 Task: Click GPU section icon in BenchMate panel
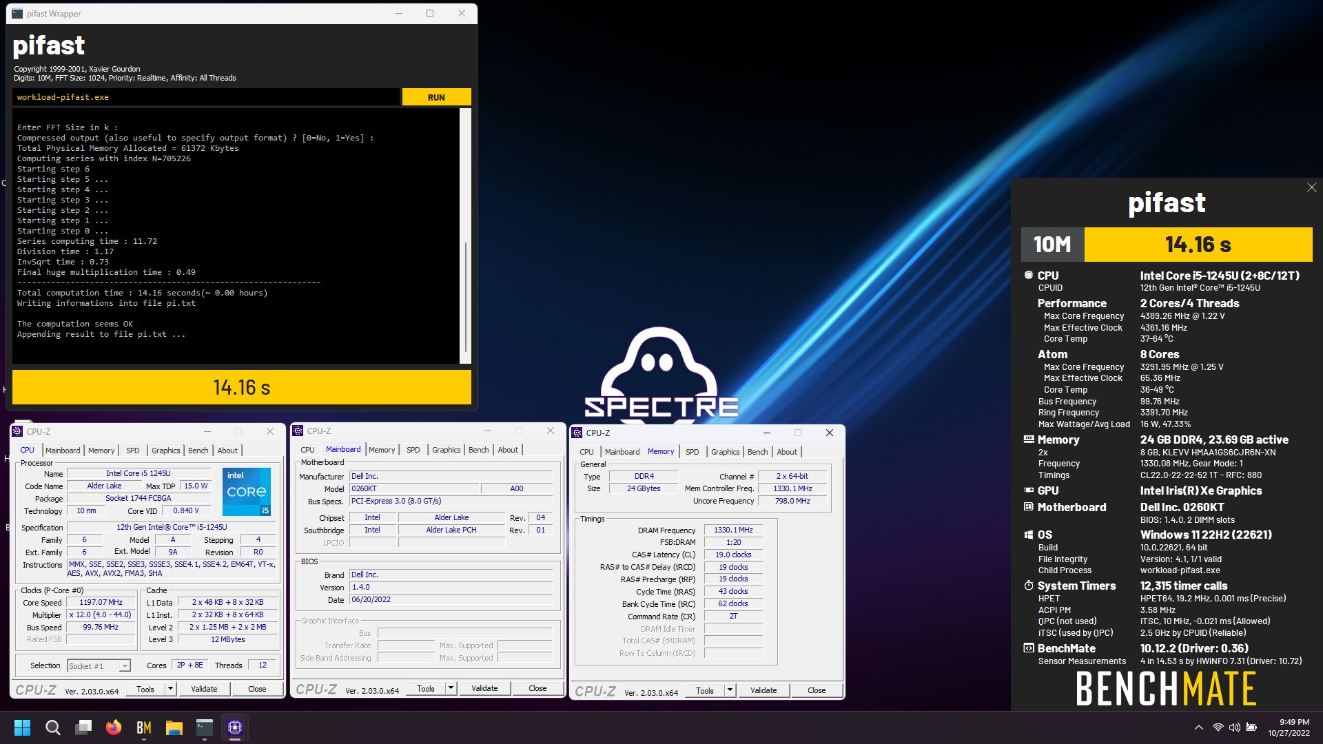[x=1029, y=490]
